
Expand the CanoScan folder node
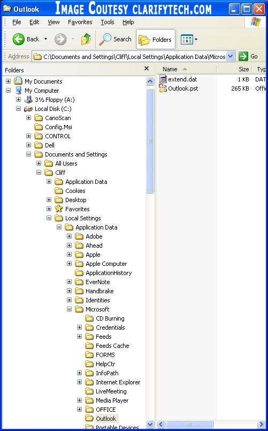(28, 118)
